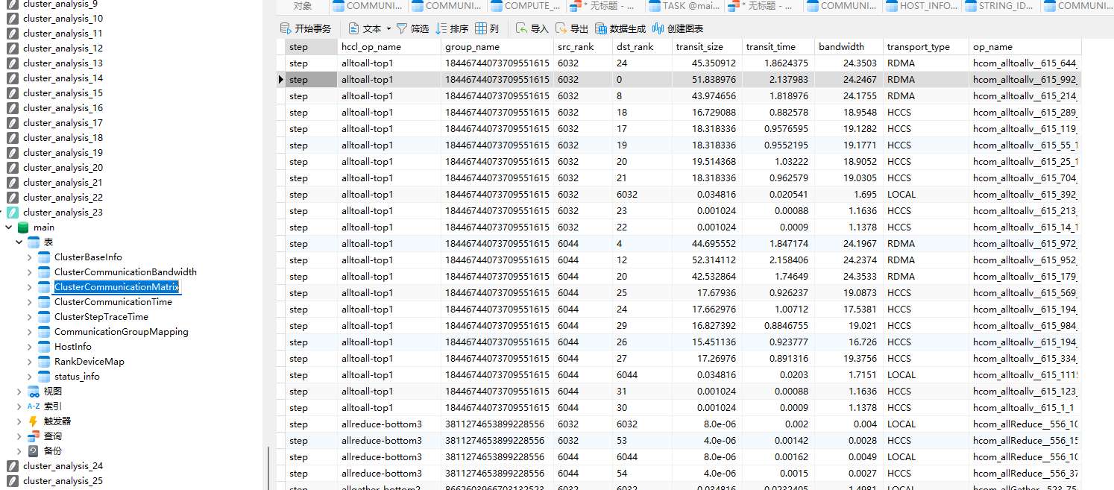Click the 列 columns grid icon
1114x490 pixels.
[x=482, y=28]
